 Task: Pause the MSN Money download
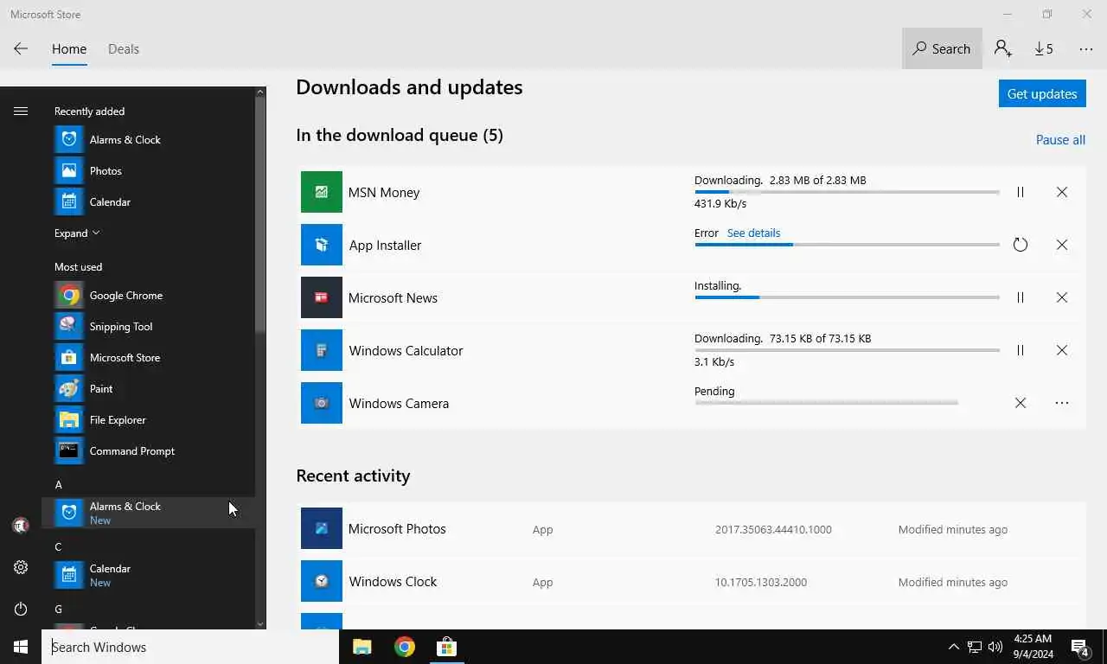tap(1021, 192)
